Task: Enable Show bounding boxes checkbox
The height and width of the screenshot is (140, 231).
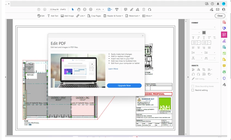Action: [193, 86]
